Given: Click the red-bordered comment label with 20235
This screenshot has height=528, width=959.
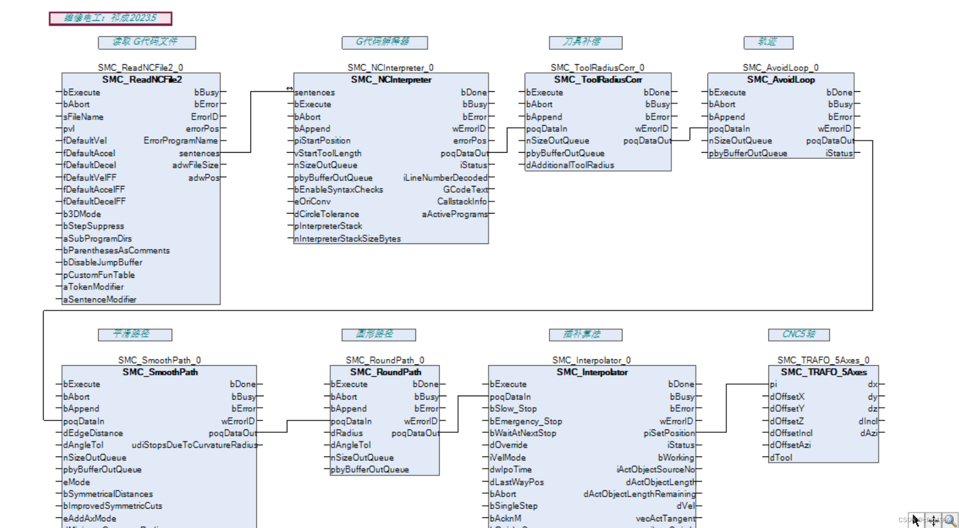Looking at the screenshot, I should tap(110, 18).
